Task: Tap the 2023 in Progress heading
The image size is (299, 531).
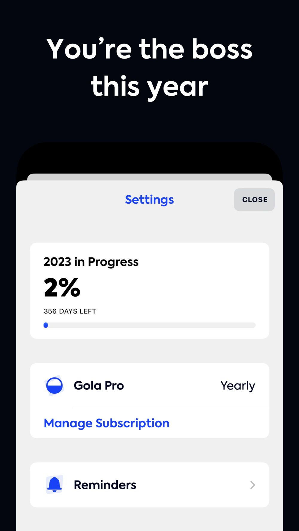Action: click(91, 262)
